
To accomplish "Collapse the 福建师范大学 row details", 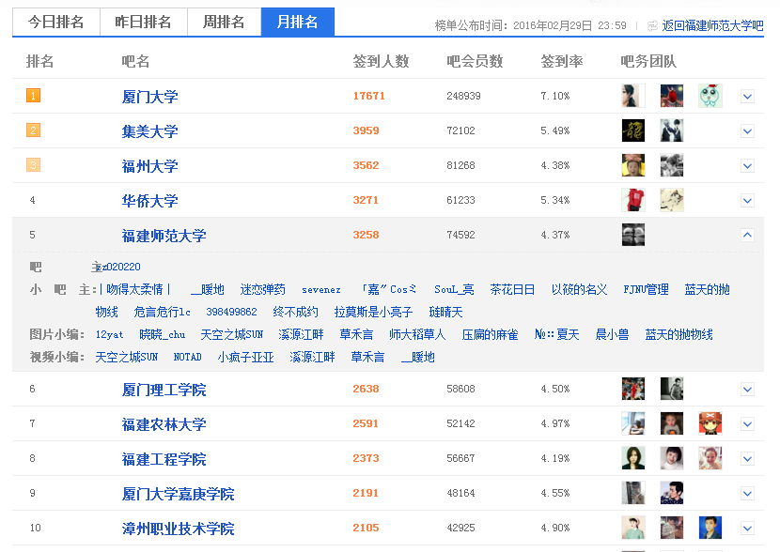I will point(747,235).
